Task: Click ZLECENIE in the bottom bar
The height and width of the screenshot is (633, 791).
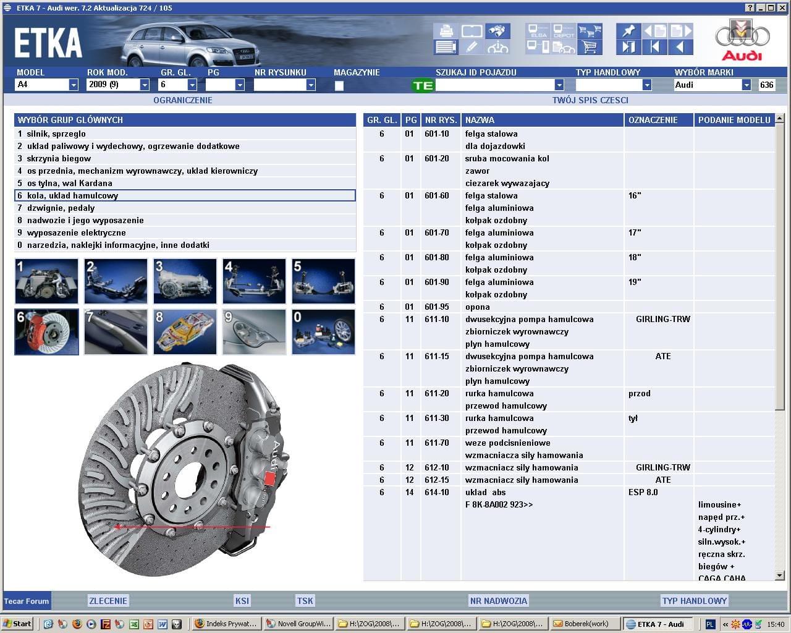Action: point(108,601)
